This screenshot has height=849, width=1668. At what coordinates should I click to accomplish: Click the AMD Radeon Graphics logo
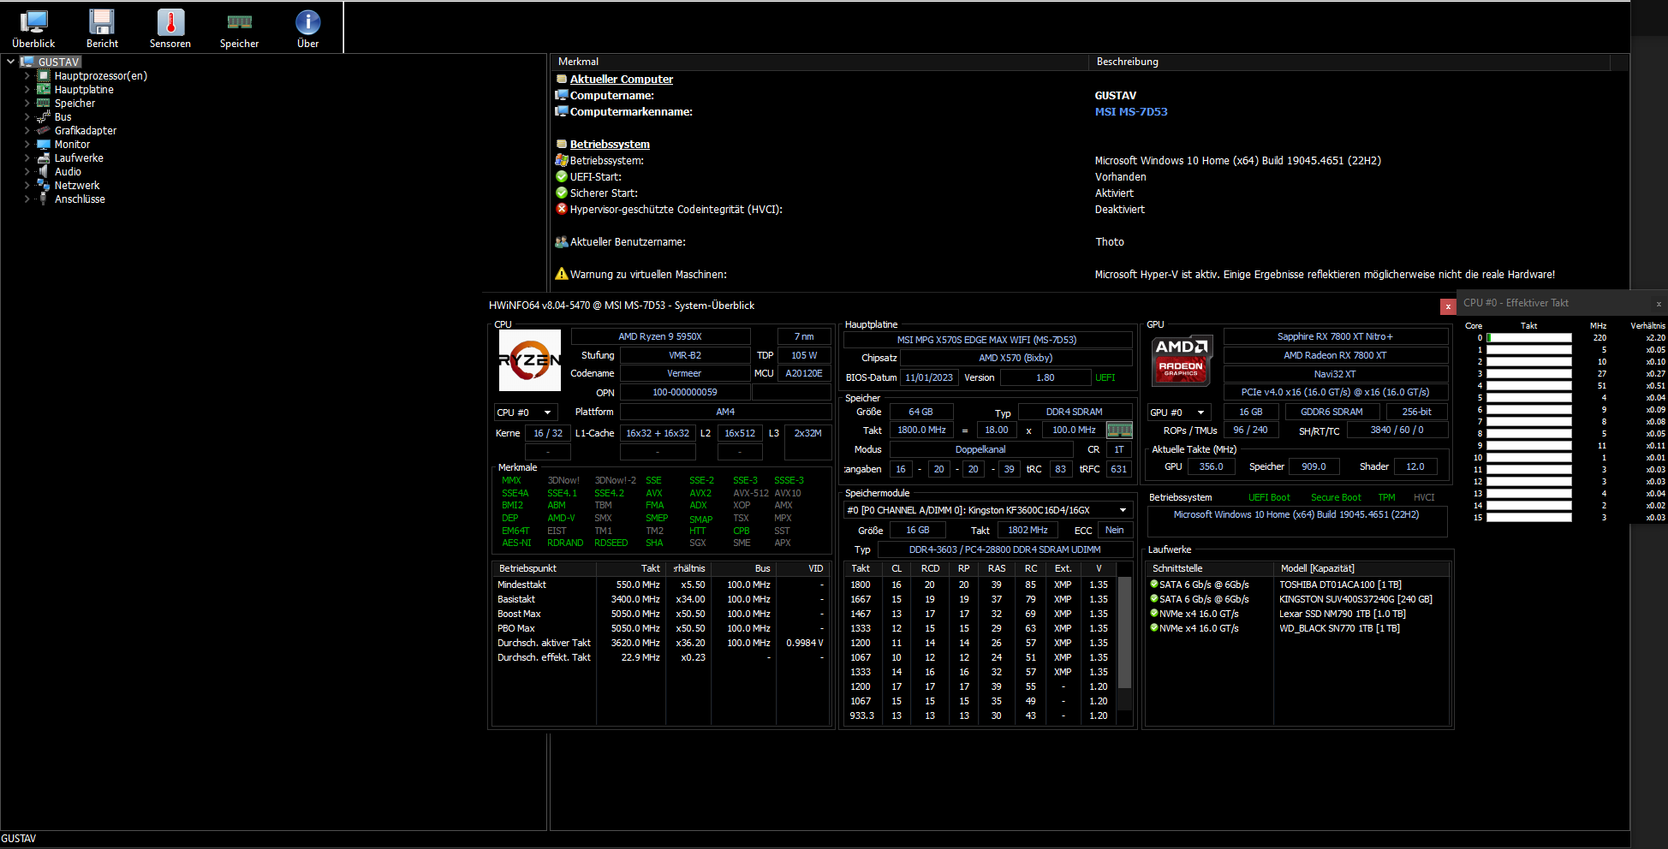point(1181,360)
